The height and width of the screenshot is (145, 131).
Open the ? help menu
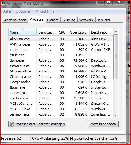[x=54, y=11]
